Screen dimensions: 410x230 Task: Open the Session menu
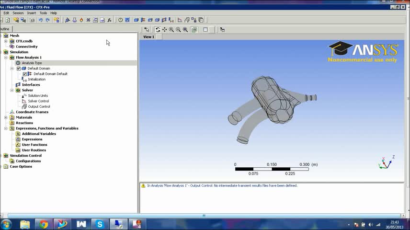(x=18, y=13)
